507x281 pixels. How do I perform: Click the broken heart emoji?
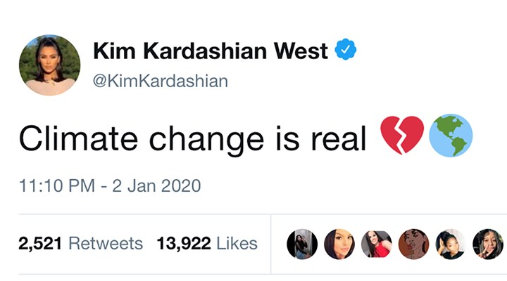pos(402,136)
